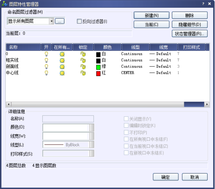Click the green color swatch of layer 剖面线
The image size is (215, 189).
click(x=98, y=67)
